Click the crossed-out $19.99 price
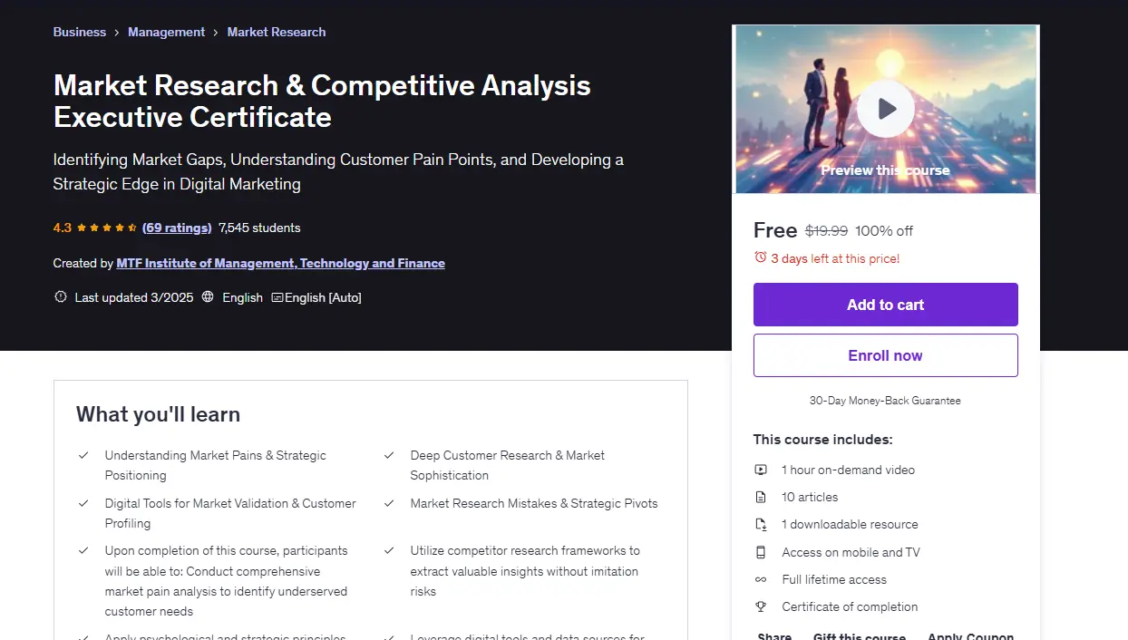 pyautogui.click(x=826, y=231)
